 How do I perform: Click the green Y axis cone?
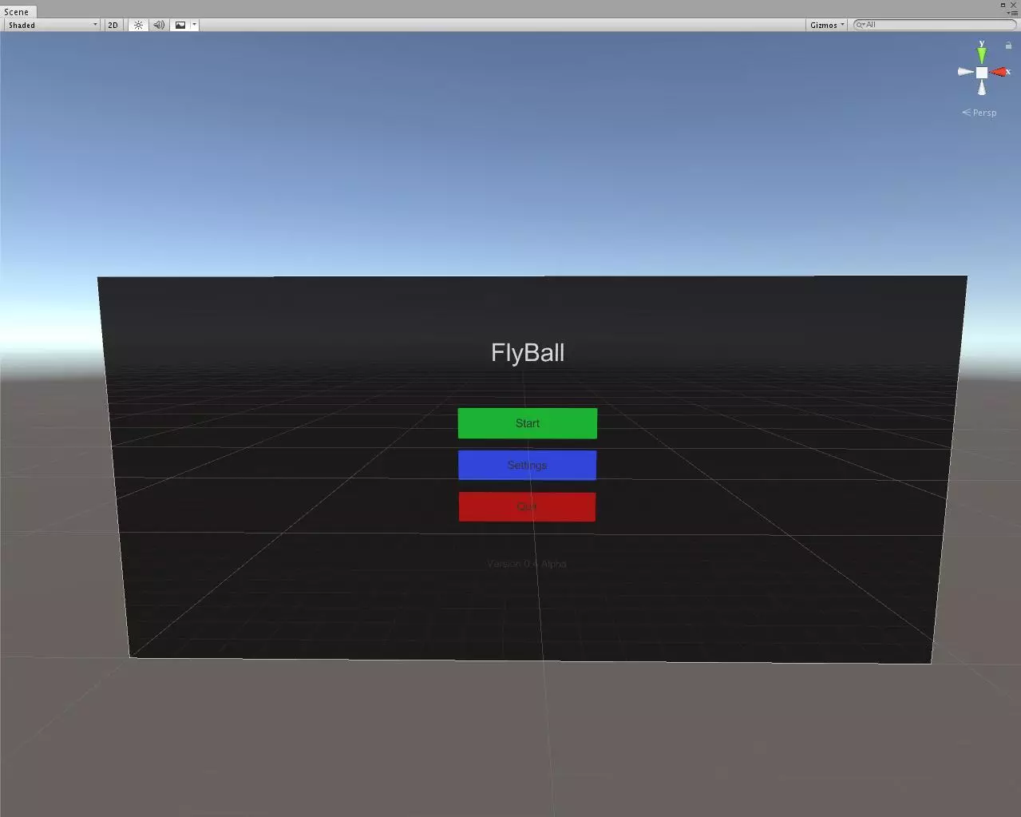(982, 54)
